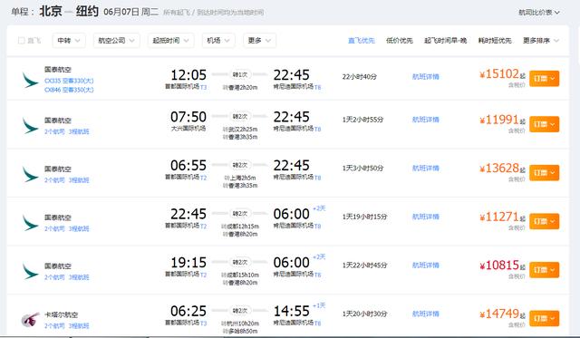Click the 大兴国际机场 departure airport text
The height and width of the screenshot is (338, 580).
point(188,129)
